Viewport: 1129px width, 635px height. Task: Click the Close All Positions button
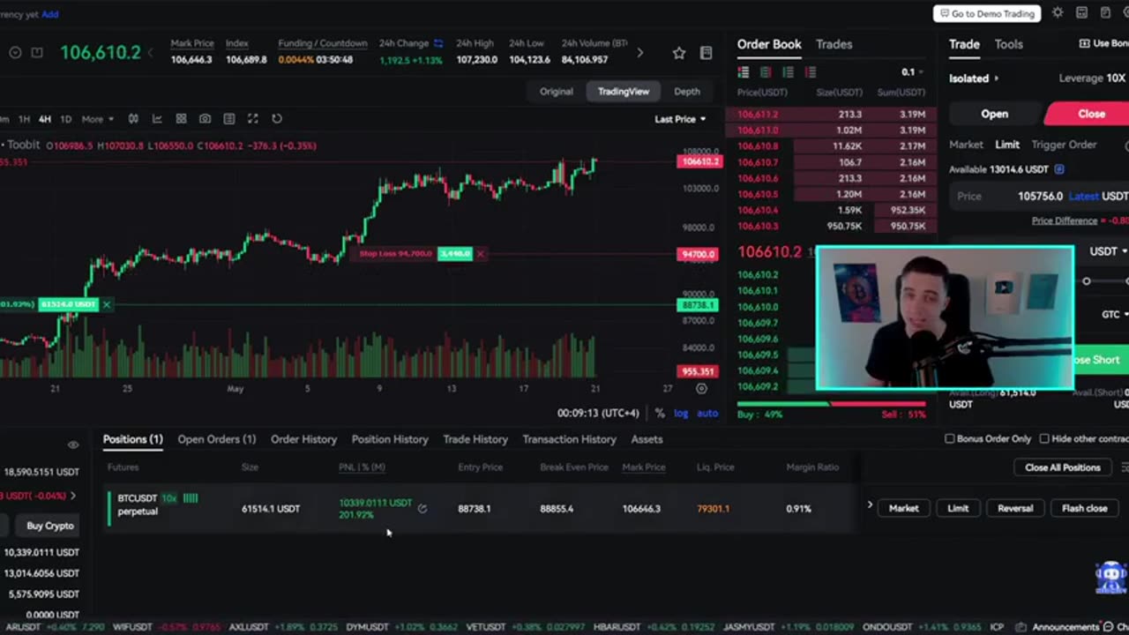pyautogui.click(x=1062, y=467)
